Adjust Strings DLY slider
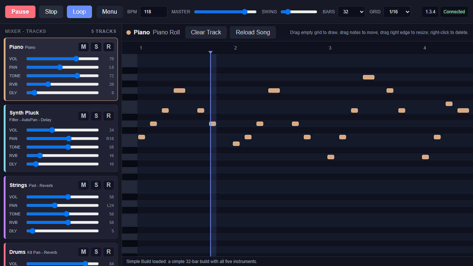Screen dimensions: 473x266 click(62, 231)
